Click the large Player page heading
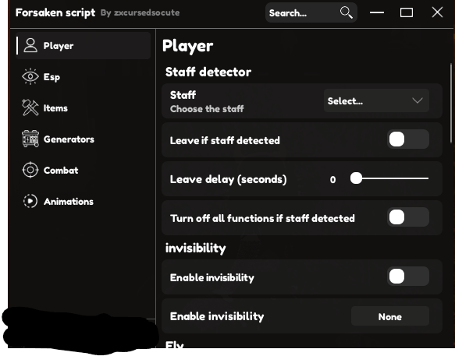This screenshot has width=455, height=356. click(x=188, y=46)
